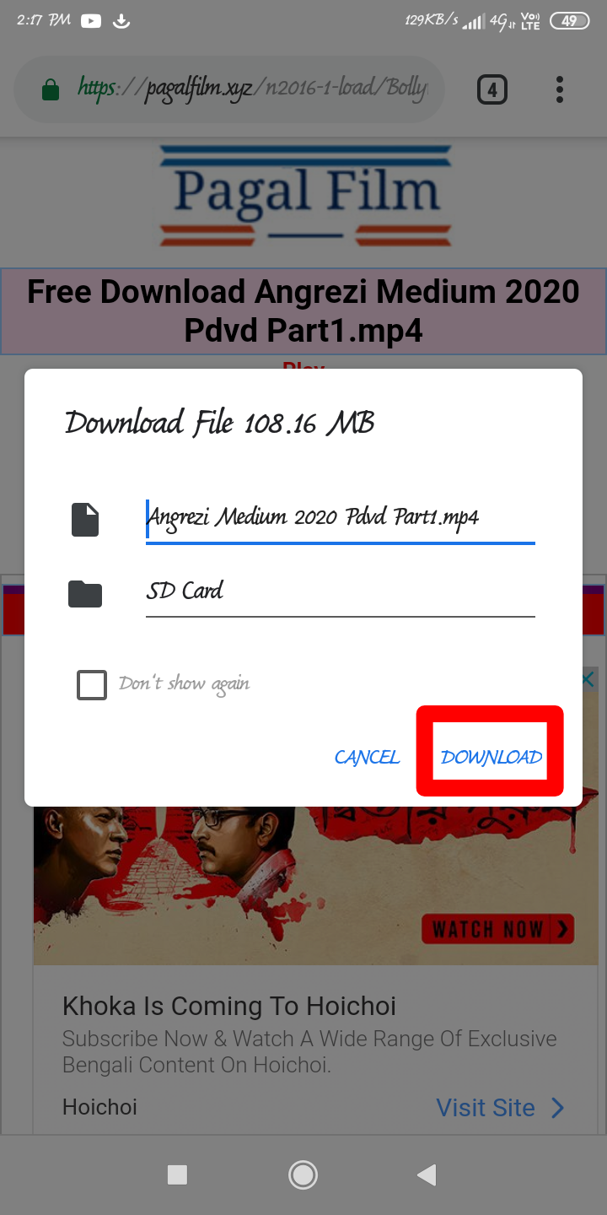
Task: Tap the Pagal Film logo
Action: point(305,195)
